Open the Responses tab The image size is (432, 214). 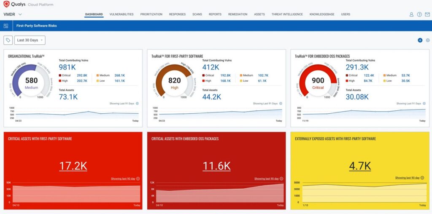click(178, 14)
